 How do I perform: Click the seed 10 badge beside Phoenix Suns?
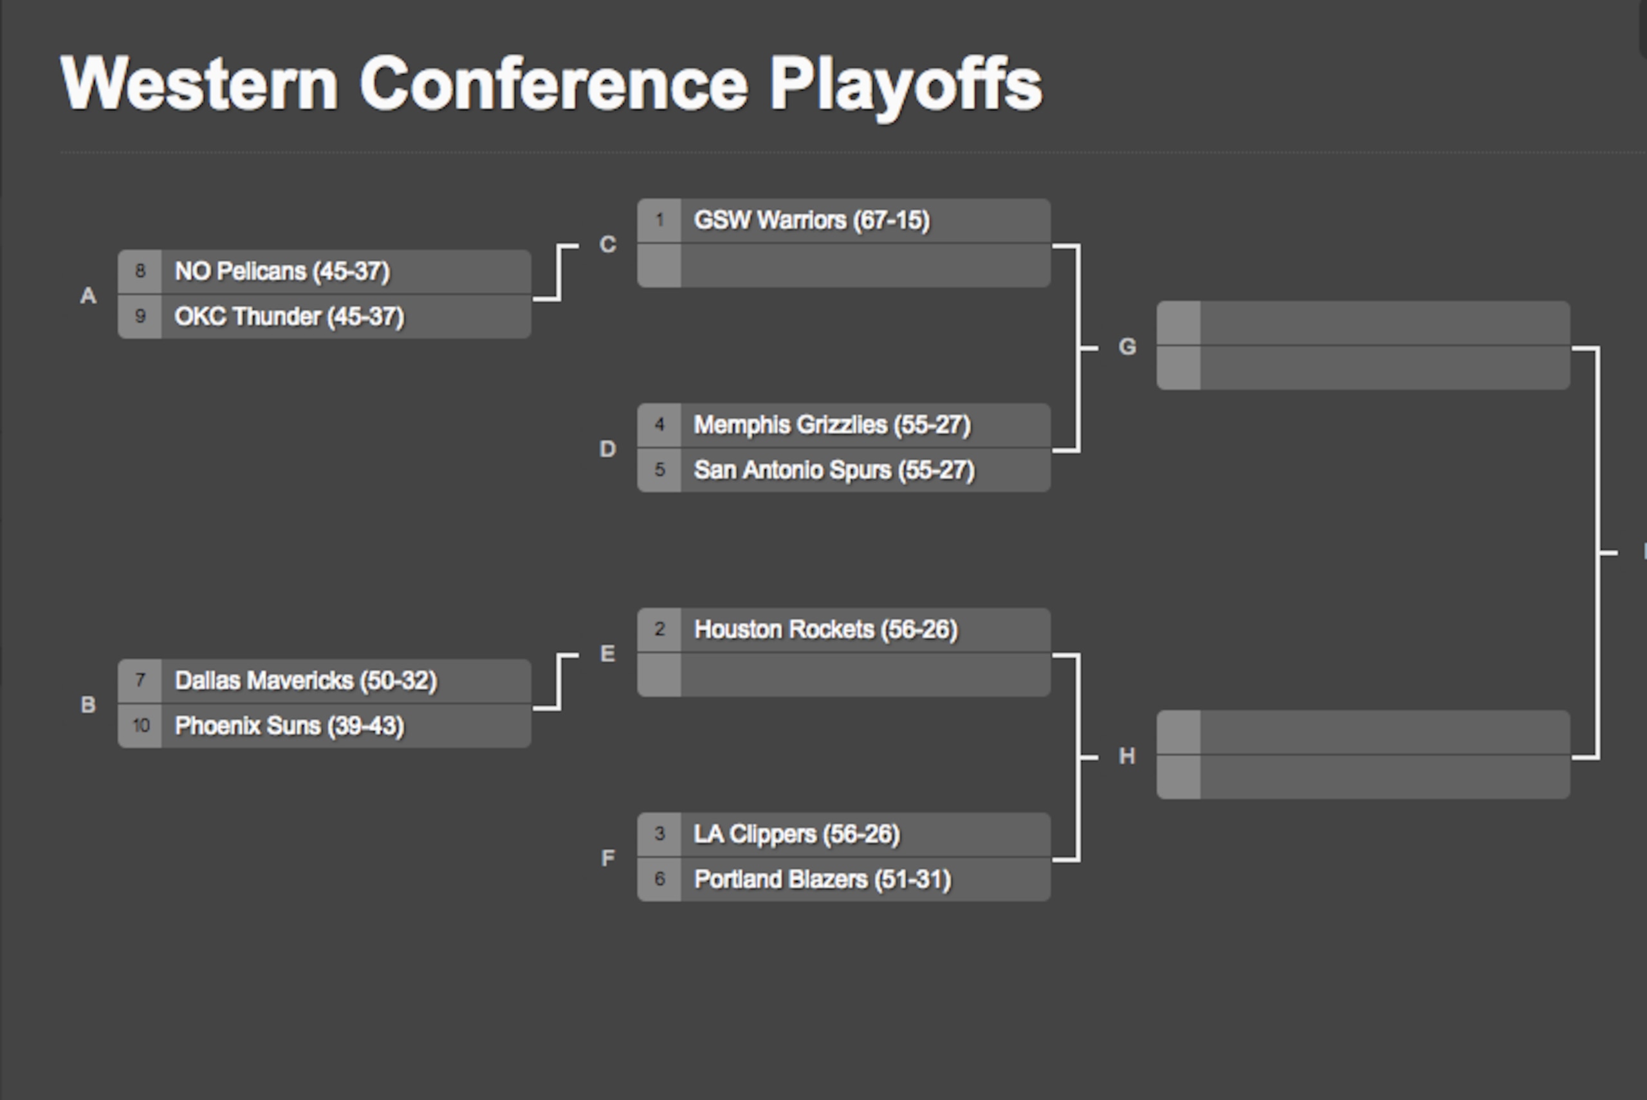point(140,726)
